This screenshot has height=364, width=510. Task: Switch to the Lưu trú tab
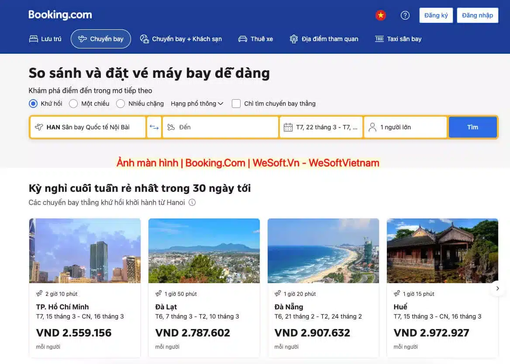45,39
